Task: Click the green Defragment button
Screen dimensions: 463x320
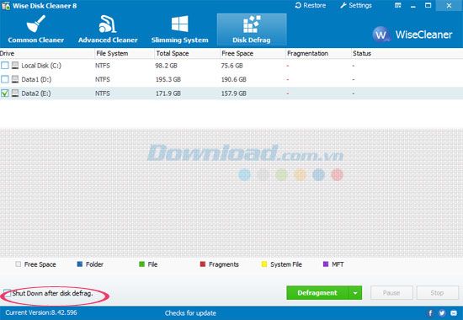Action: [x=317, y=293]
